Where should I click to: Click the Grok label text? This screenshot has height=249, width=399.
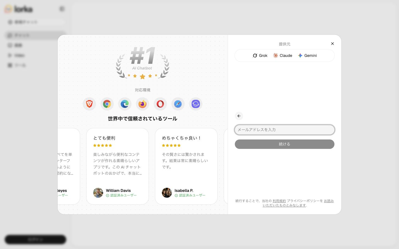click(263, 56)
